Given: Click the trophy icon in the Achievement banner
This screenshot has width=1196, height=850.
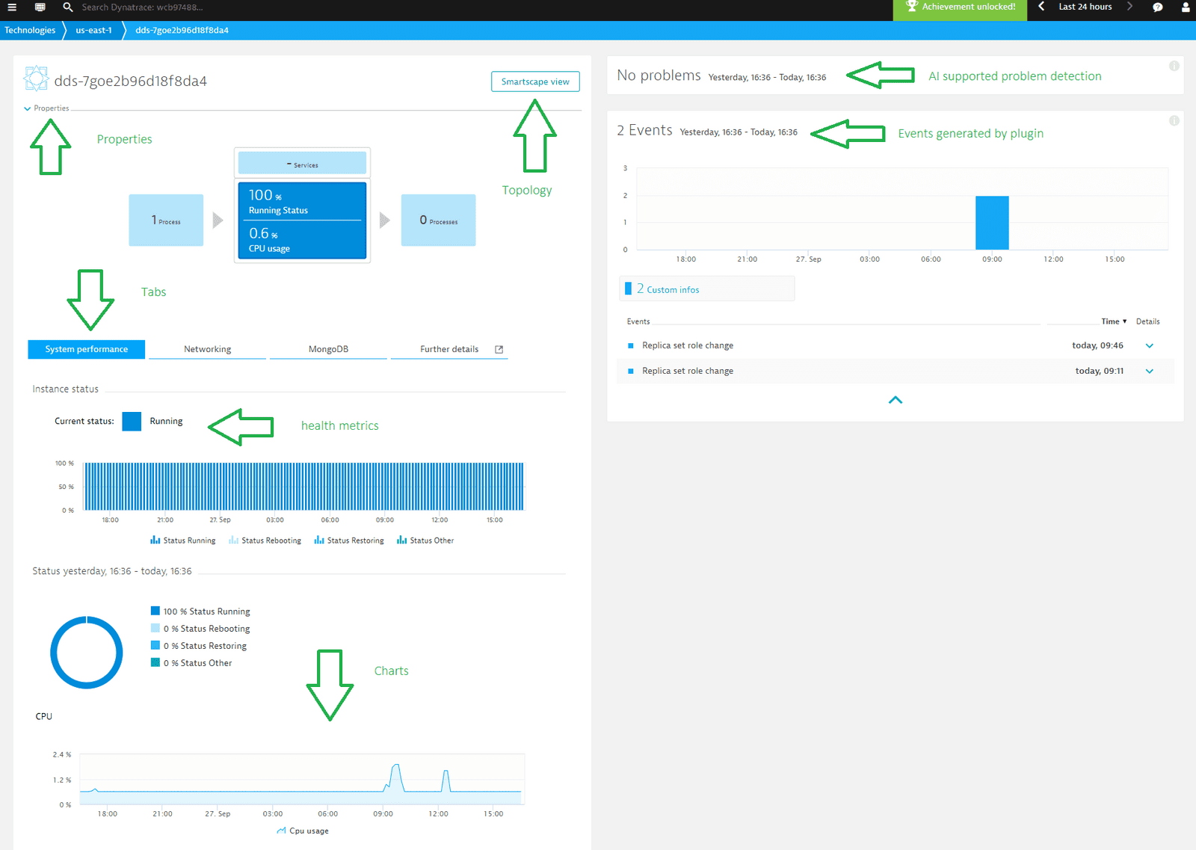Looking at the screenshot, I should [912, 7].
